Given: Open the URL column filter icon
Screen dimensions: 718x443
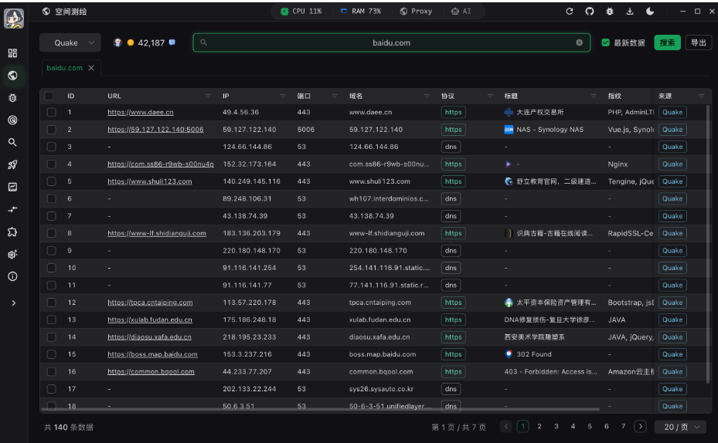Looking at the screenshot, I should [x=209, y=96].
